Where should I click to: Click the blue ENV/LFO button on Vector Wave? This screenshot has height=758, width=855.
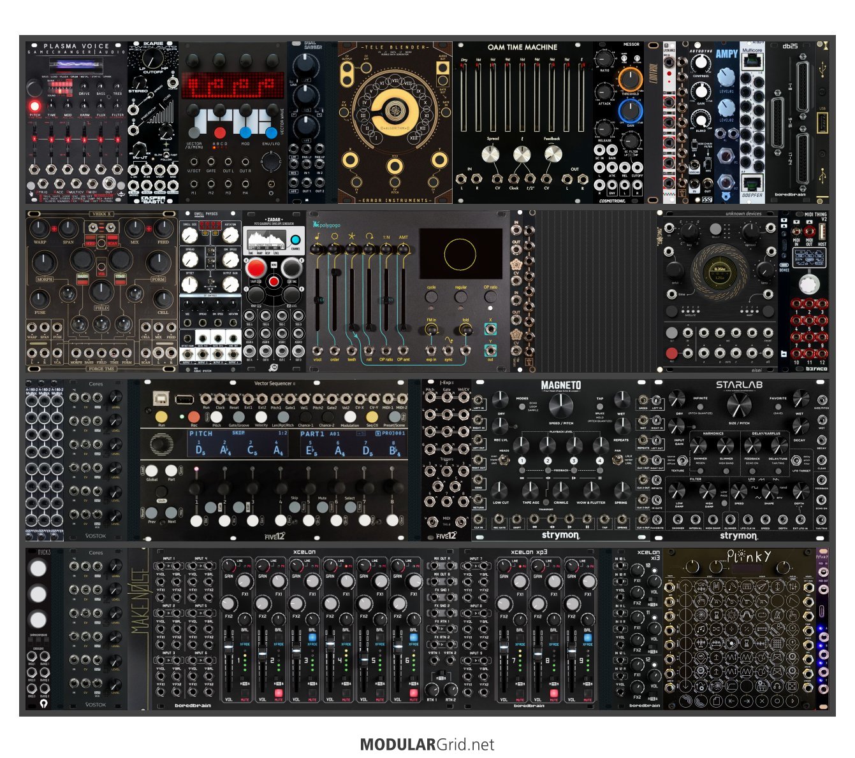[x=271, y=132]
